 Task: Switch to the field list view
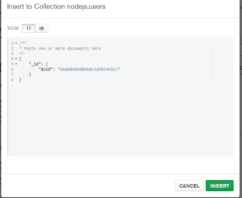tap(42, 28)
